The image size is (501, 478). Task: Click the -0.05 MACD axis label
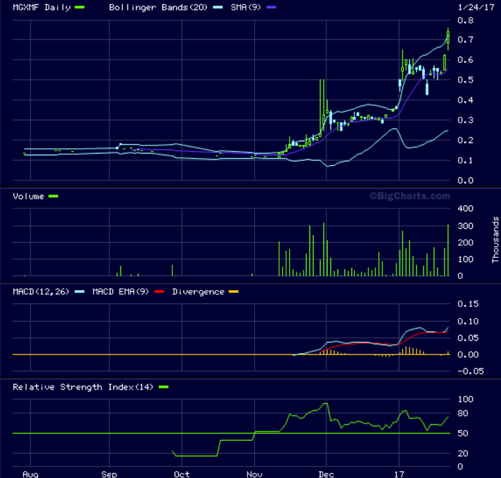tap(471, 371)
